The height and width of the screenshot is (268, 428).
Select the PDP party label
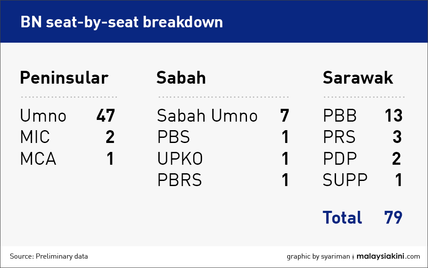click(340, 159)
